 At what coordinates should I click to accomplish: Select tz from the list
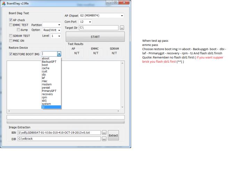[51, 107]
